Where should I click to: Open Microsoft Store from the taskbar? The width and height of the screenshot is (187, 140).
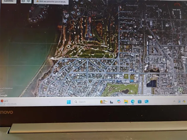[140, 101]
